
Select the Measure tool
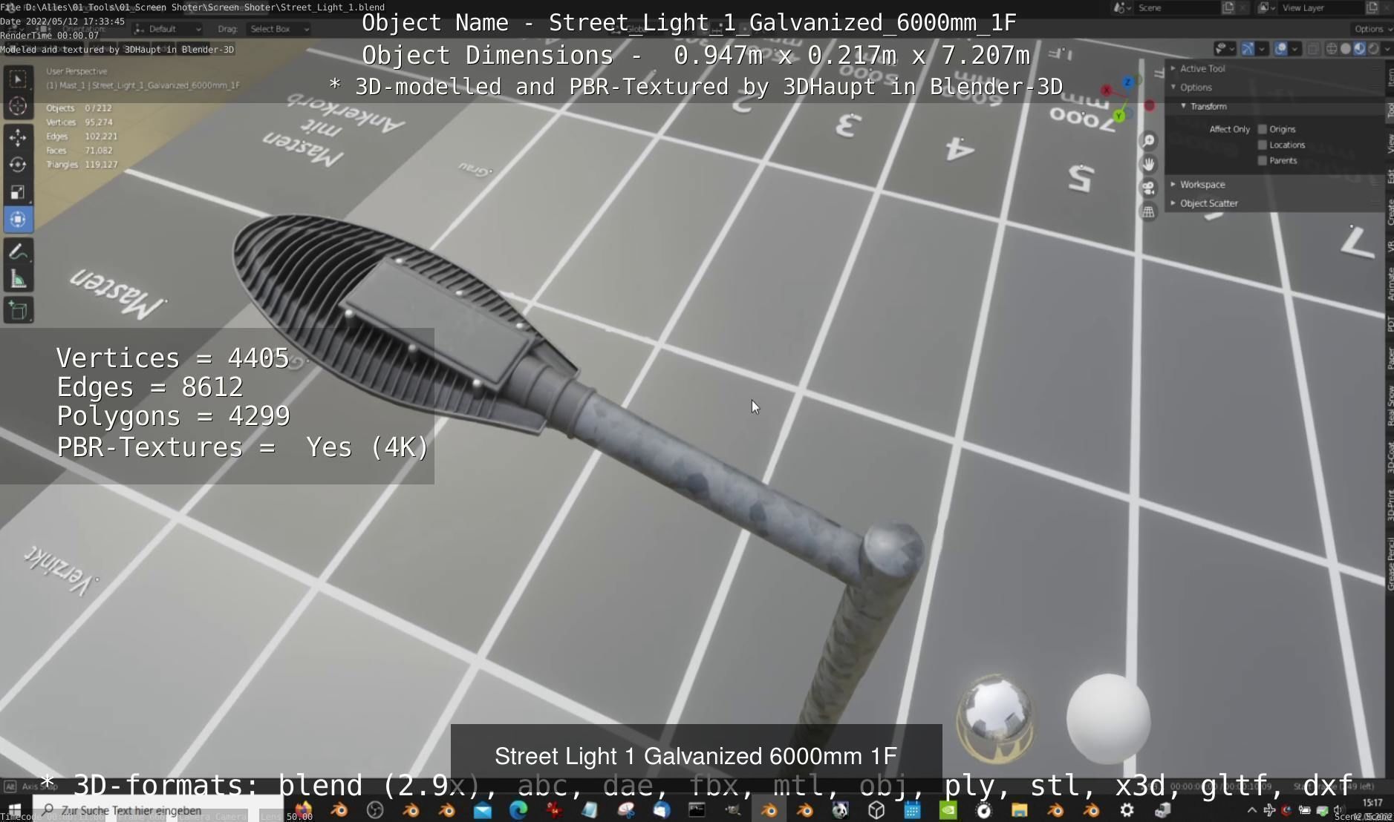[18, 280]
